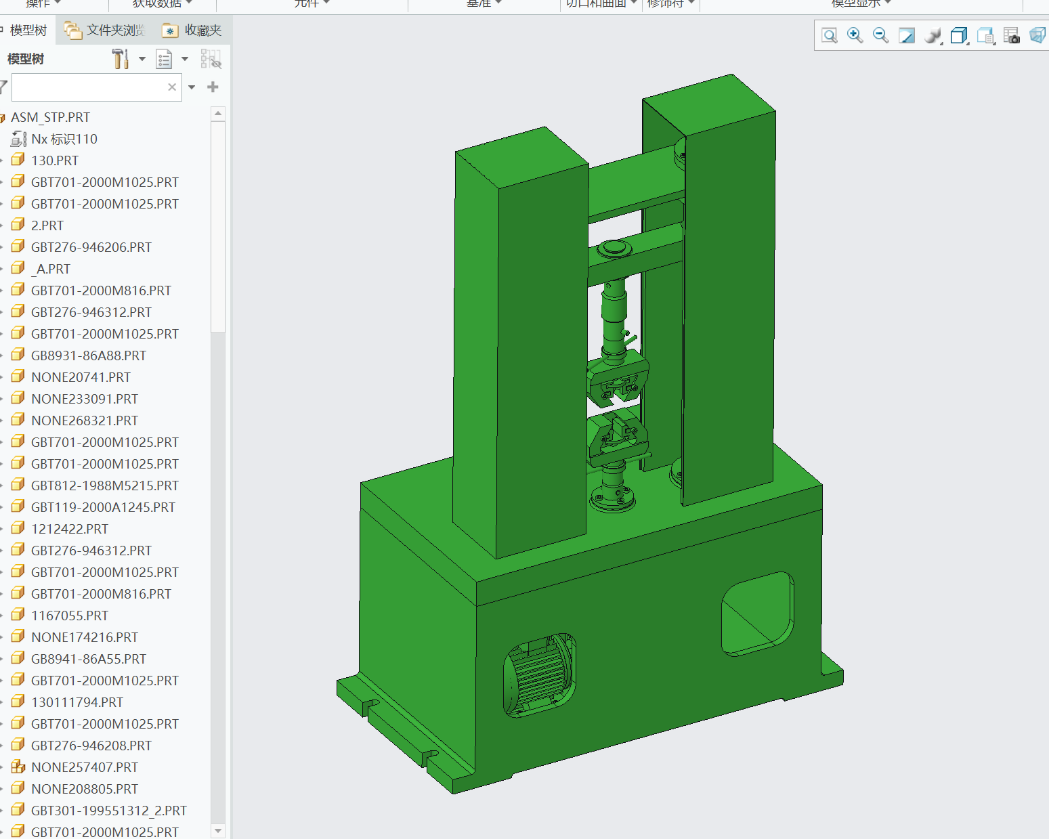Click the table camera snapshot icon
1049x839 pixels.
(1011, 35)
